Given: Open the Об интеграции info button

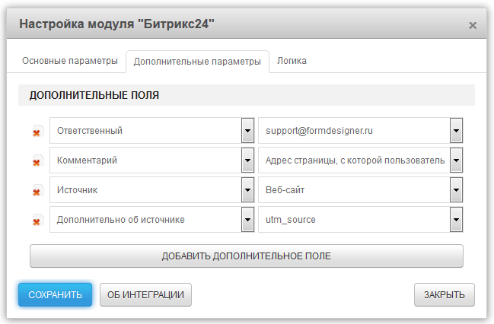Looking at the screenshot, I should tap(145, 294).
